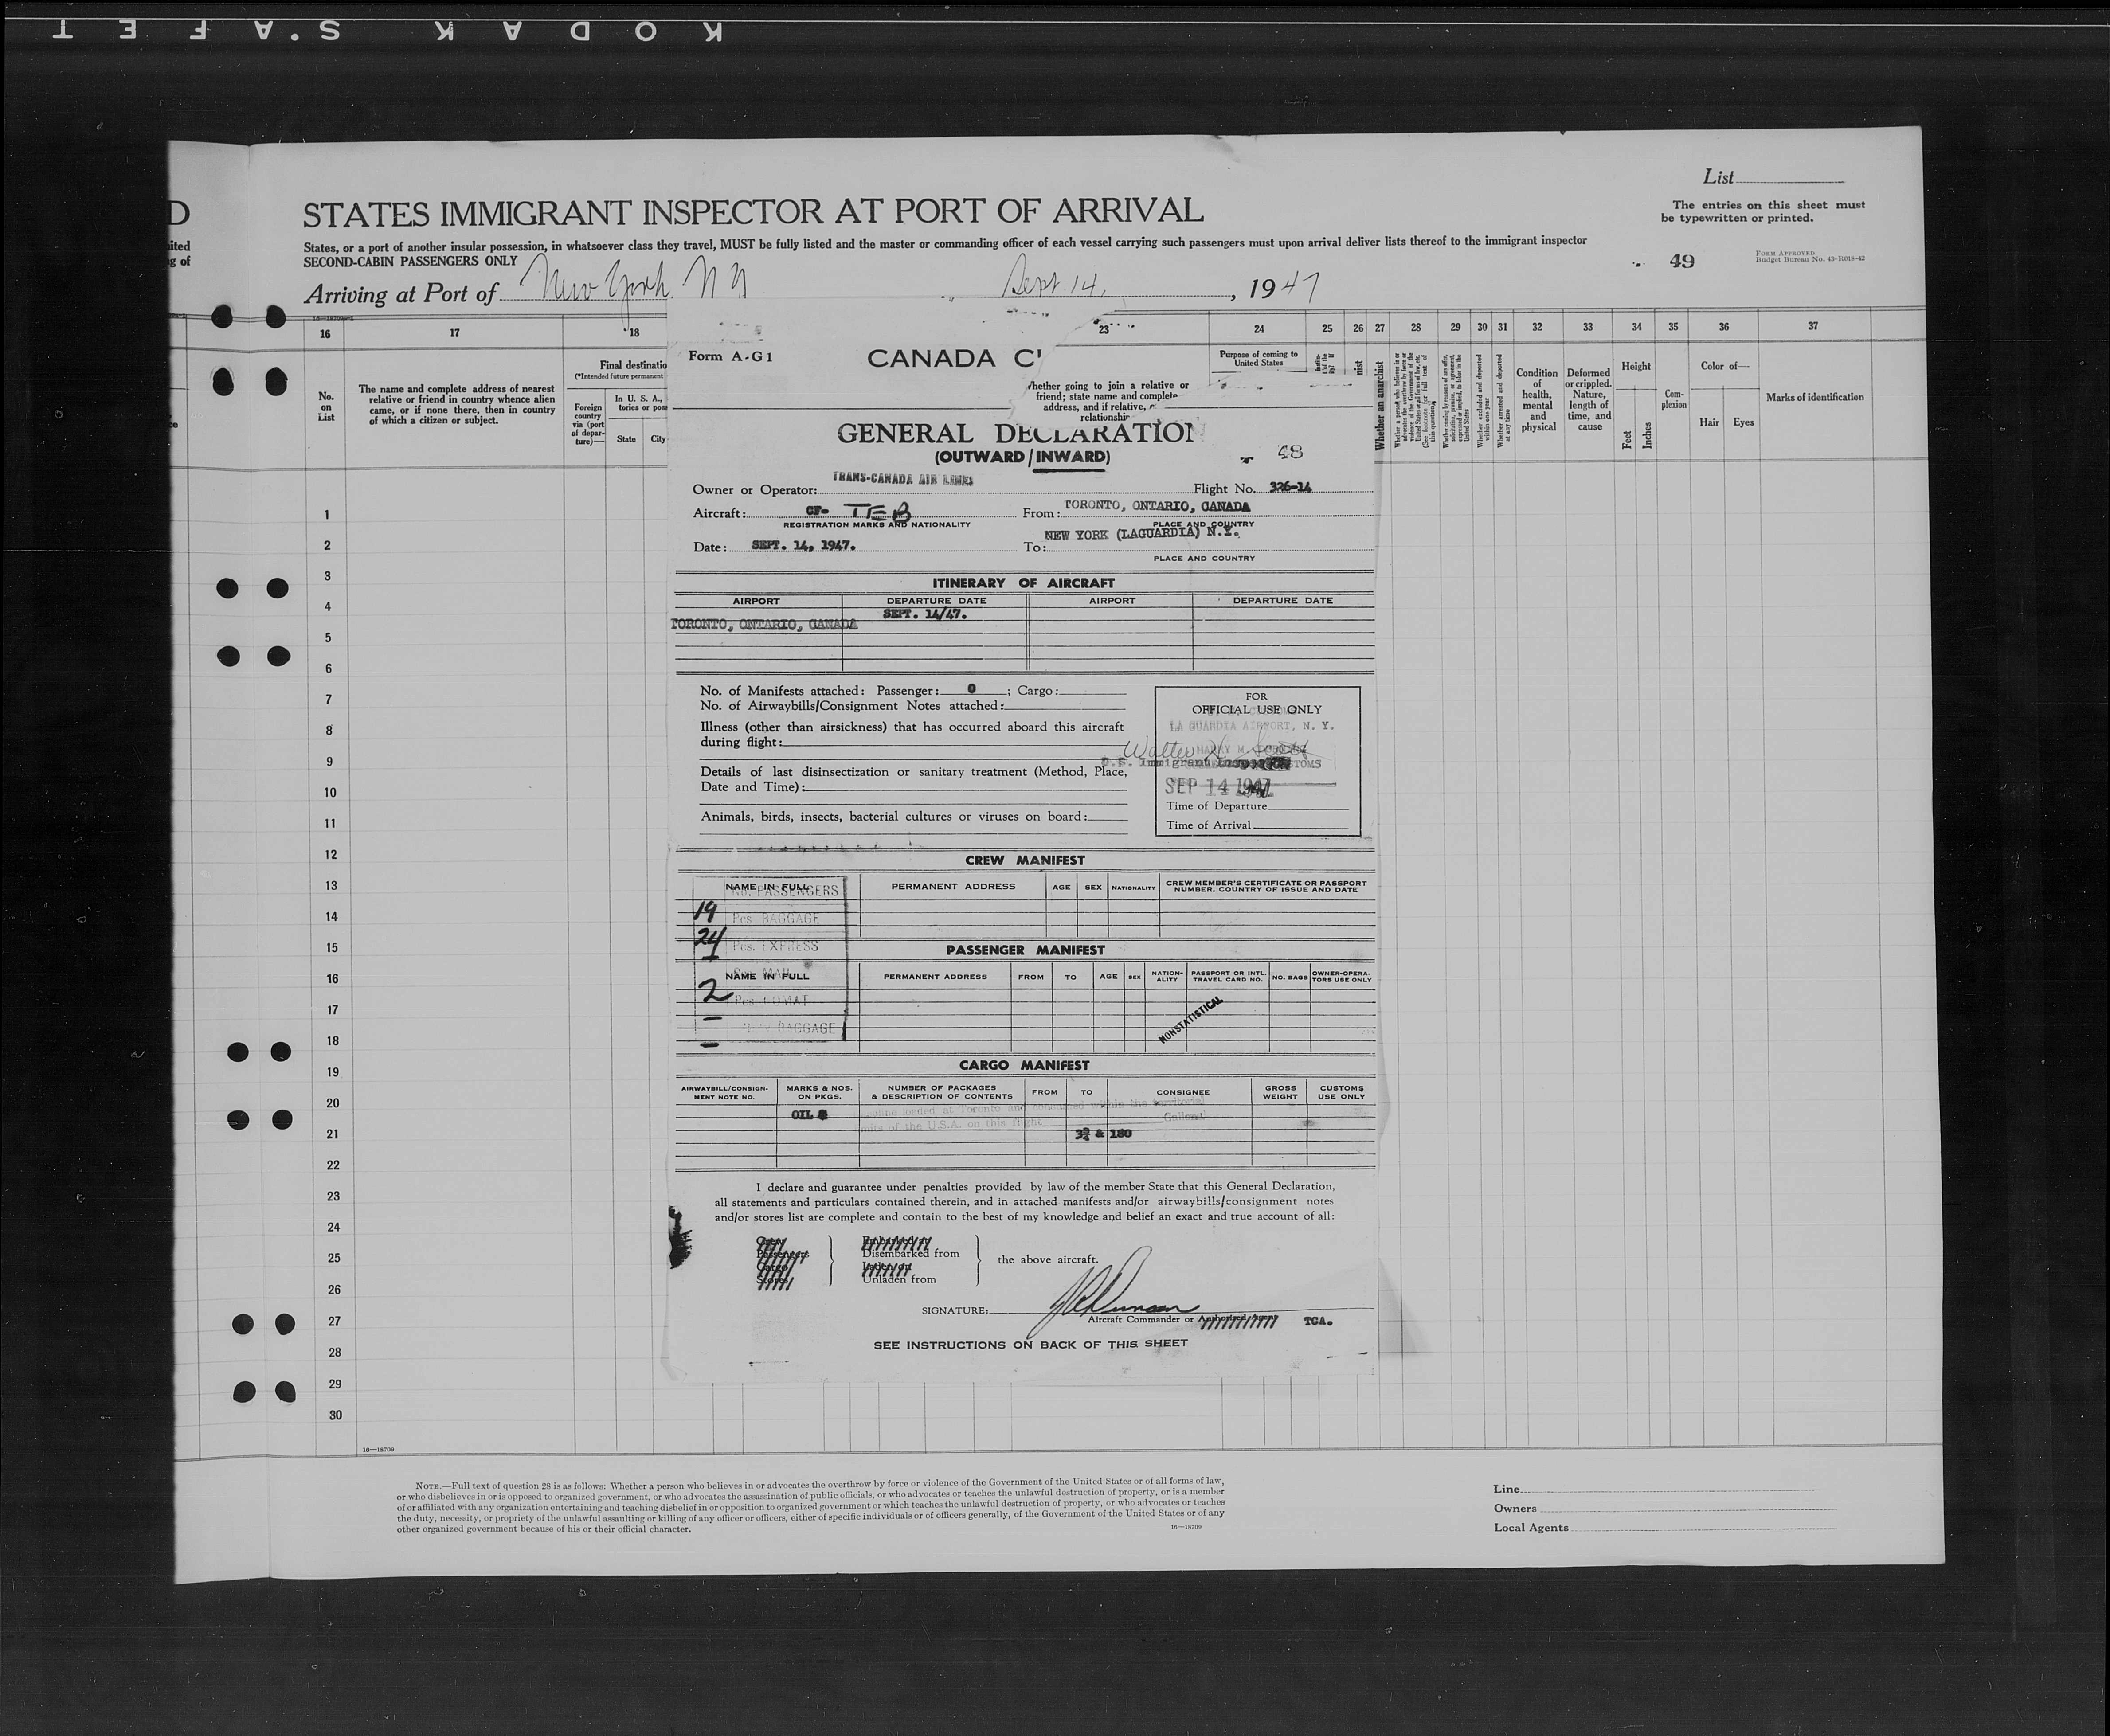Select the 'Time of Arrival' field
Viewport: 2110px width, 1736px height.
[1256, 825]
